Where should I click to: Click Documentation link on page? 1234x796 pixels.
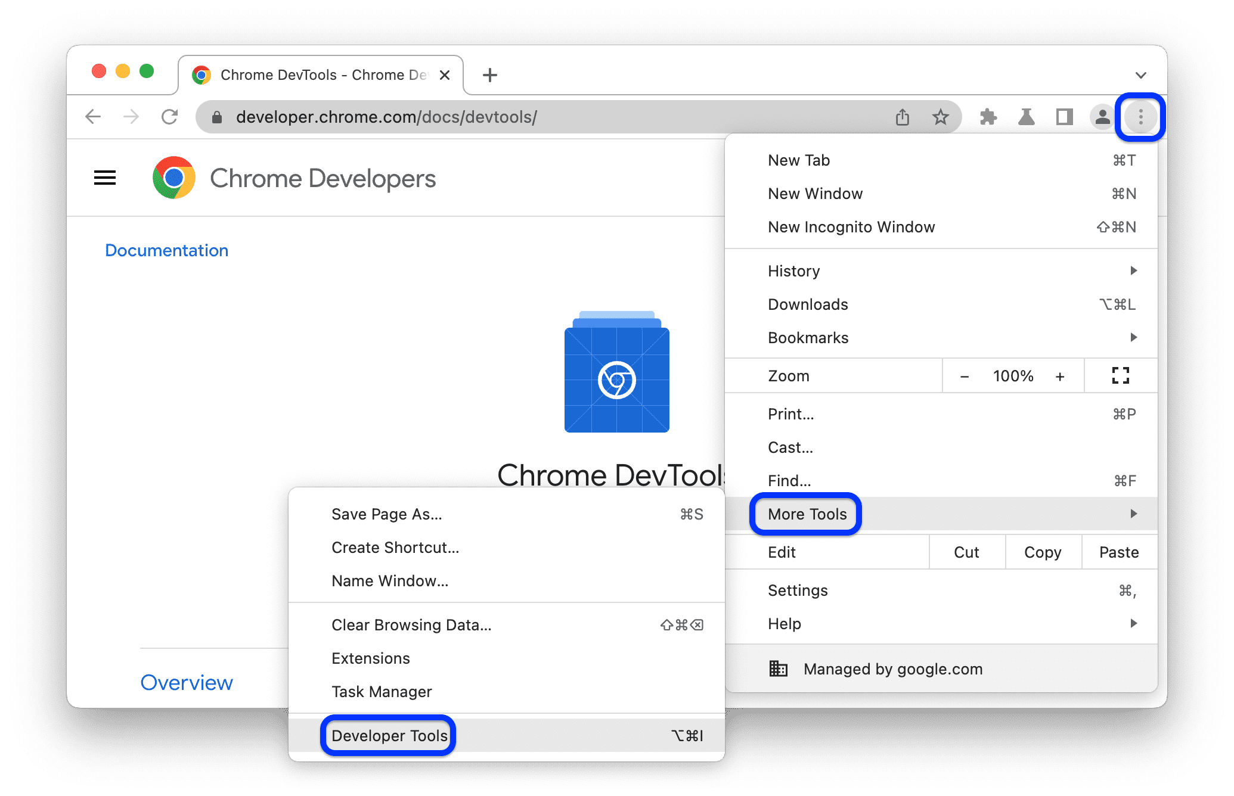click(x=165, y=250)
